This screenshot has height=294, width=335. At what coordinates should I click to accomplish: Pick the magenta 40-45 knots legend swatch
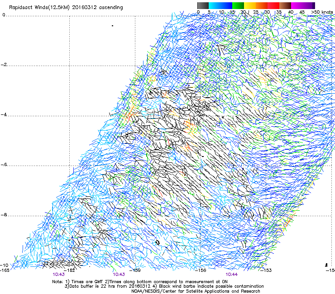(x=297, y=5)
